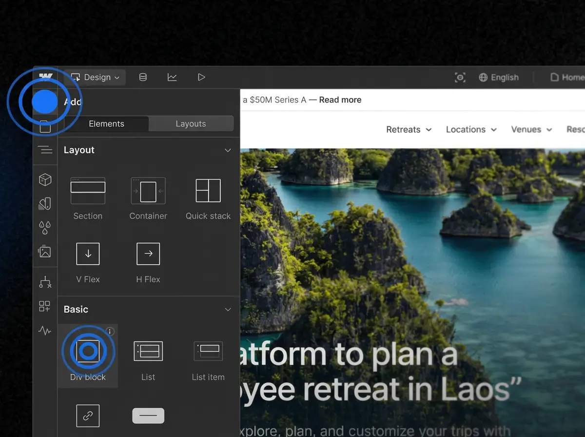Open the English locale selector
Image resolution: width=585 pixels, height=437 pixels.
[499, 77]
